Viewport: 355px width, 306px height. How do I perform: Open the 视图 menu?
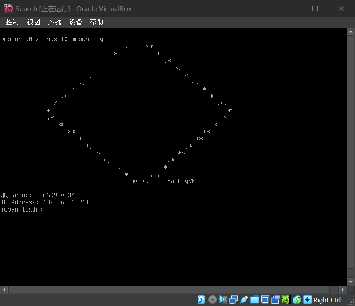[34, 22]
